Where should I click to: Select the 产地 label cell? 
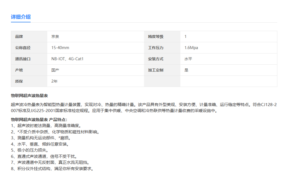[29, 70]
